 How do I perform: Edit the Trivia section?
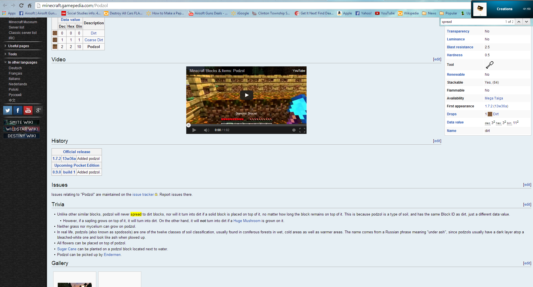tap(527, 205)
